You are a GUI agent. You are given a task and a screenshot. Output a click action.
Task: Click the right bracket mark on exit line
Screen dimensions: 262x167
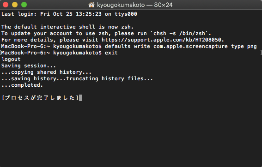click(x=261, y=53)
